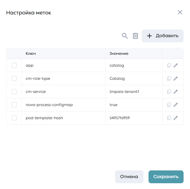Select the key text app

(x=30, y=66)
